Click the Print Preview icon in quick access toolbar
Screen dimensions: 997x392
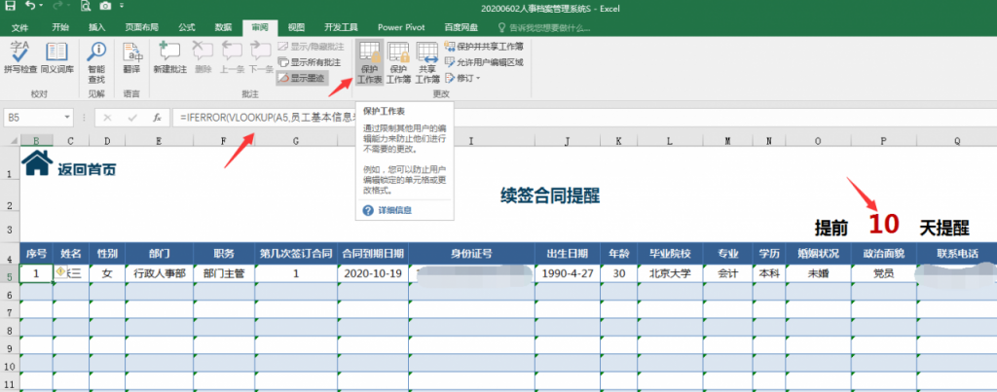(86, 7)
